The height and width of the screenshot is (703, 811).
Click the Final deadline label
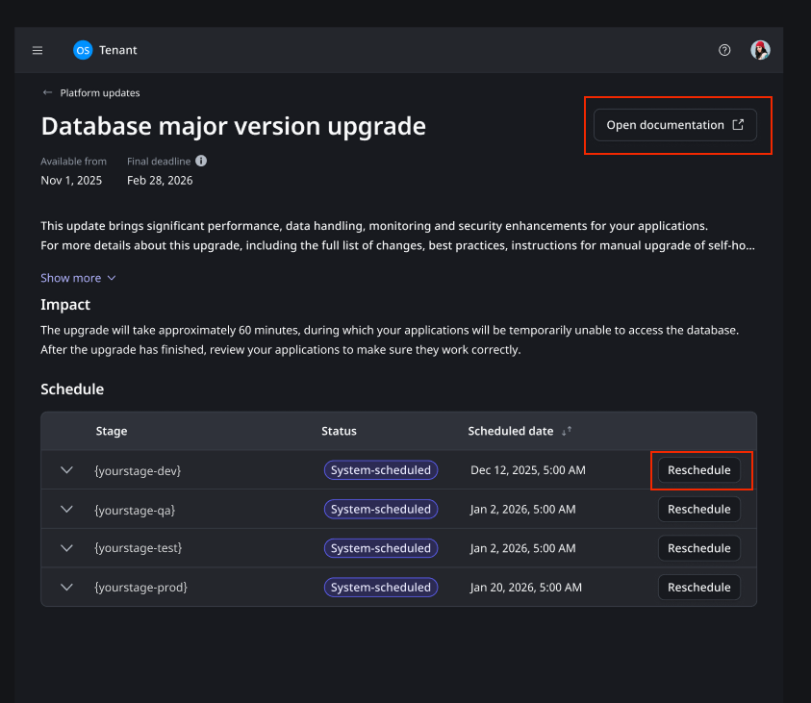click(159, 162)
